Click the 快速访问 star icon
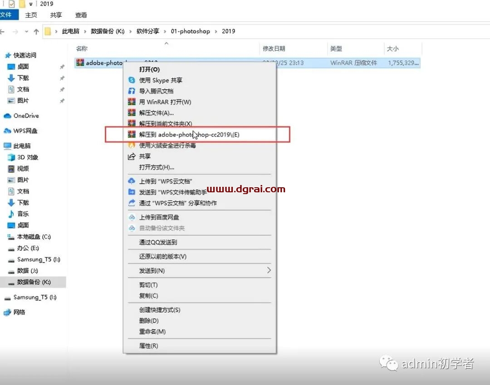 pyautogui.click(x=8, y=55)
